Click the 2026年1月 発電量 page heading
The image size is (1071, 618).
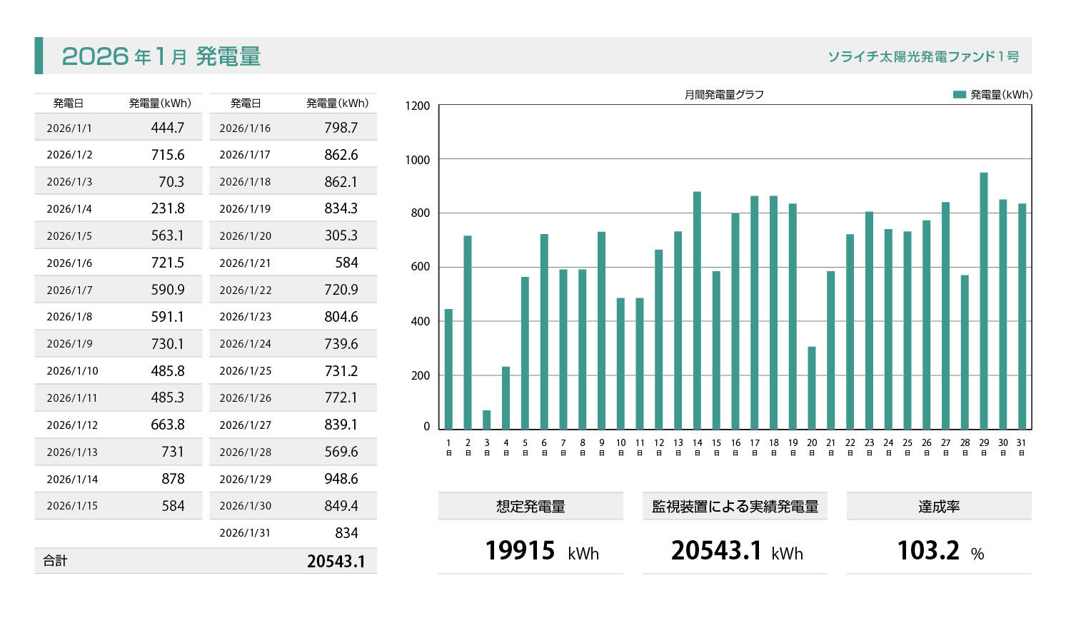click(161, 56)
